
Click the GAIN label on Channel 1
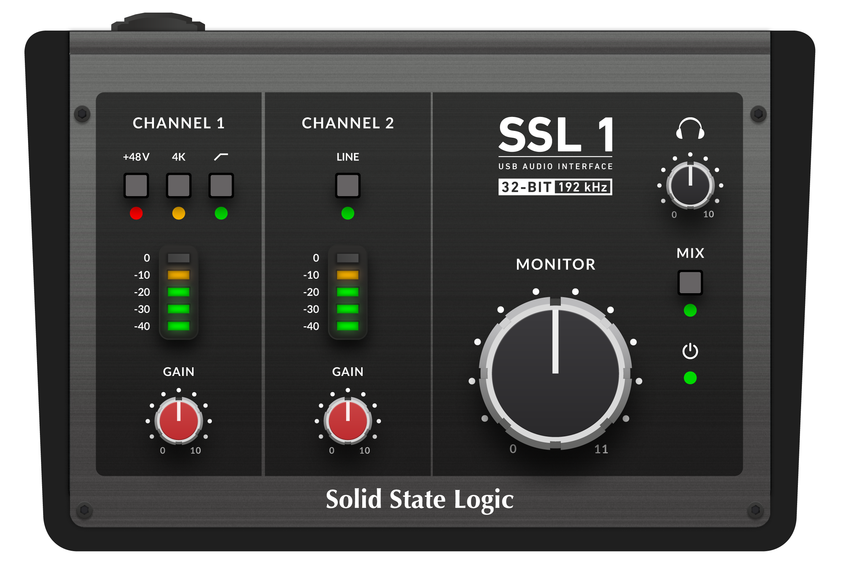(x=179, y=372)
